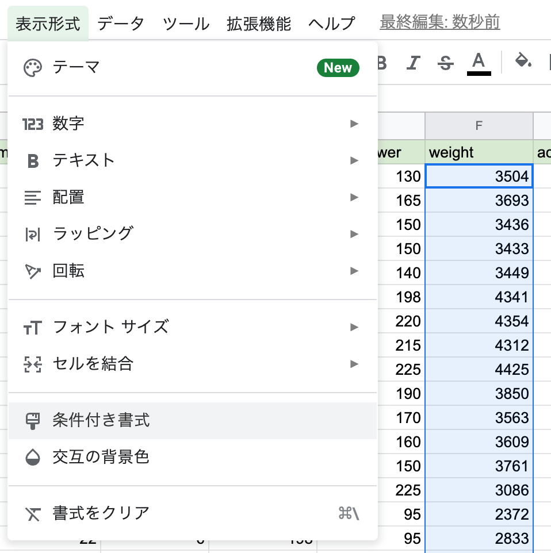
Task: Select column F header
Action: pos(479,126)
